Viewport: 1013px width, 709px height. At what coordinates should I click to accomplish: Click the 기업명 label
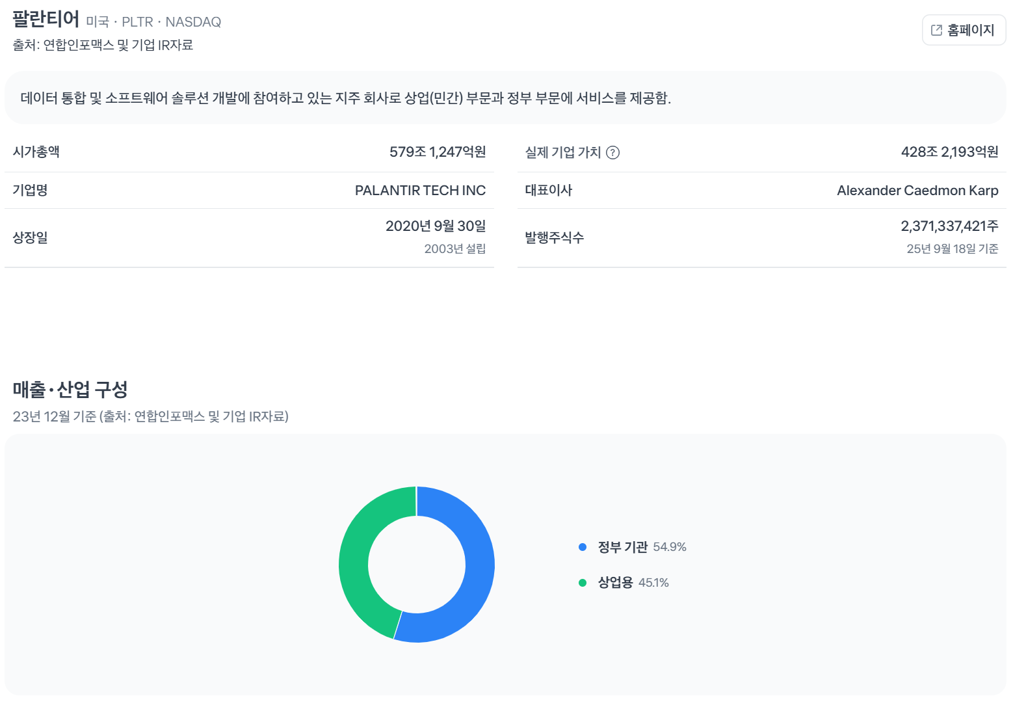tap(30, 190)
